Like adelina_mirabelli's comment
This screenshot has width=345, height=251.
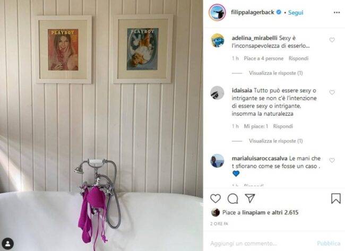(332, 40)
